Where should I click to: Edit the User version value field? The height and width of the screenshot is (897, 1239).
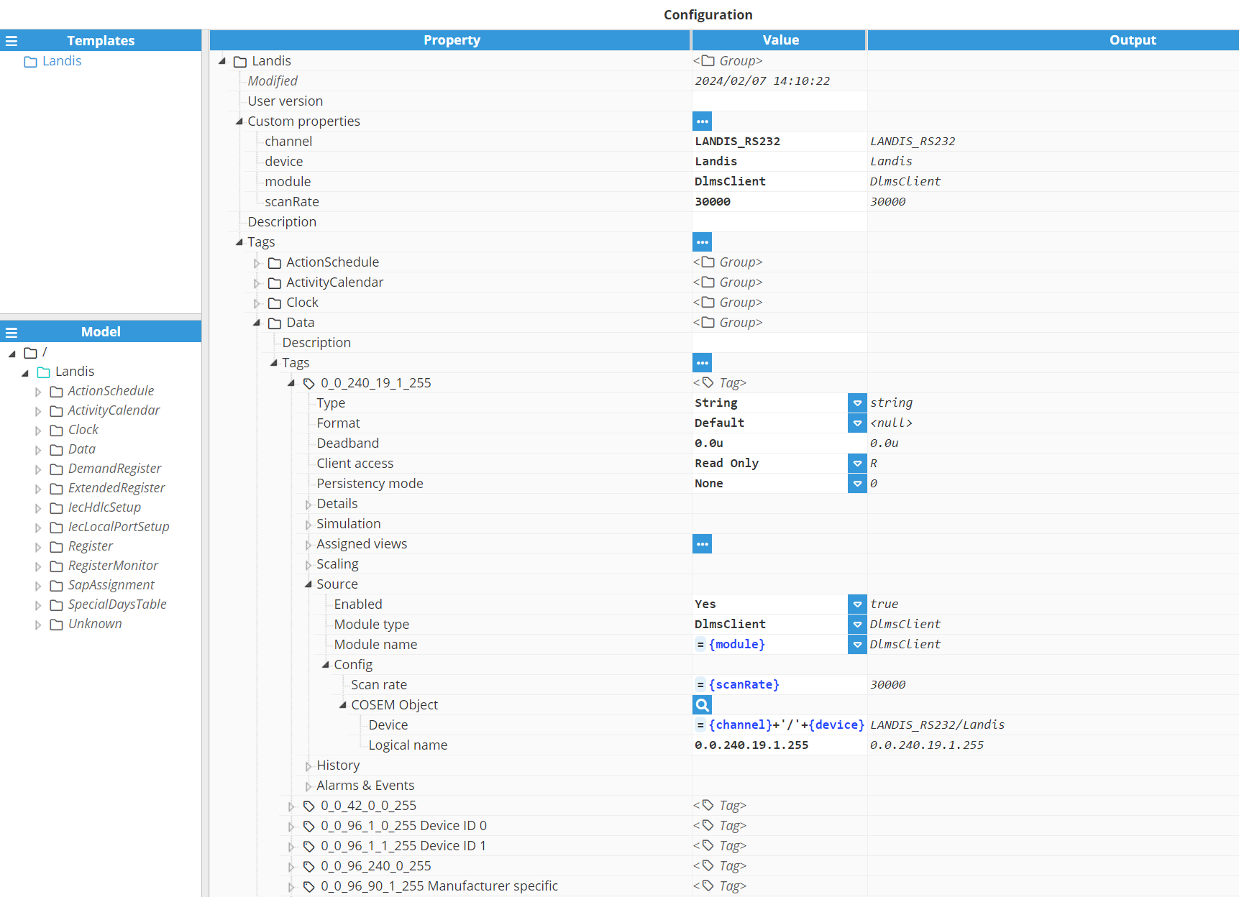tap(779, 101)
